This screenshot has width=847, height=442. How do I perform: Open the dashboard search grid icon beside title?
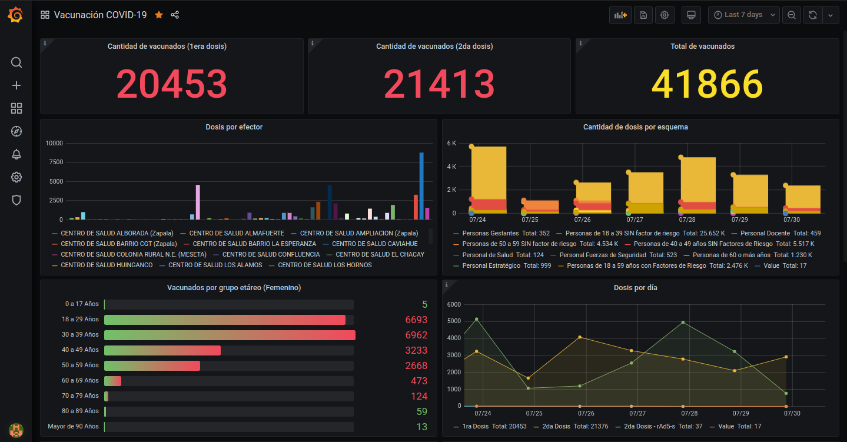coord(45,15)
